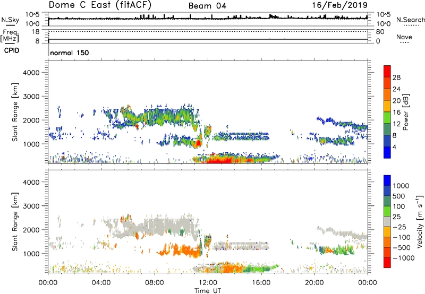Click the velocity colorbar value '100'
This screenshot has height=294, width=425.
[399, 206]
